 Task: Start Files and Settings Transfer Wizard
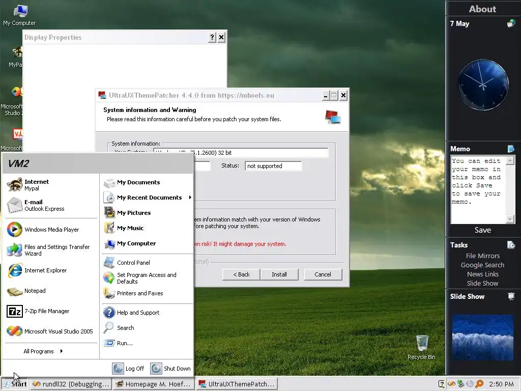click(51, 250)
